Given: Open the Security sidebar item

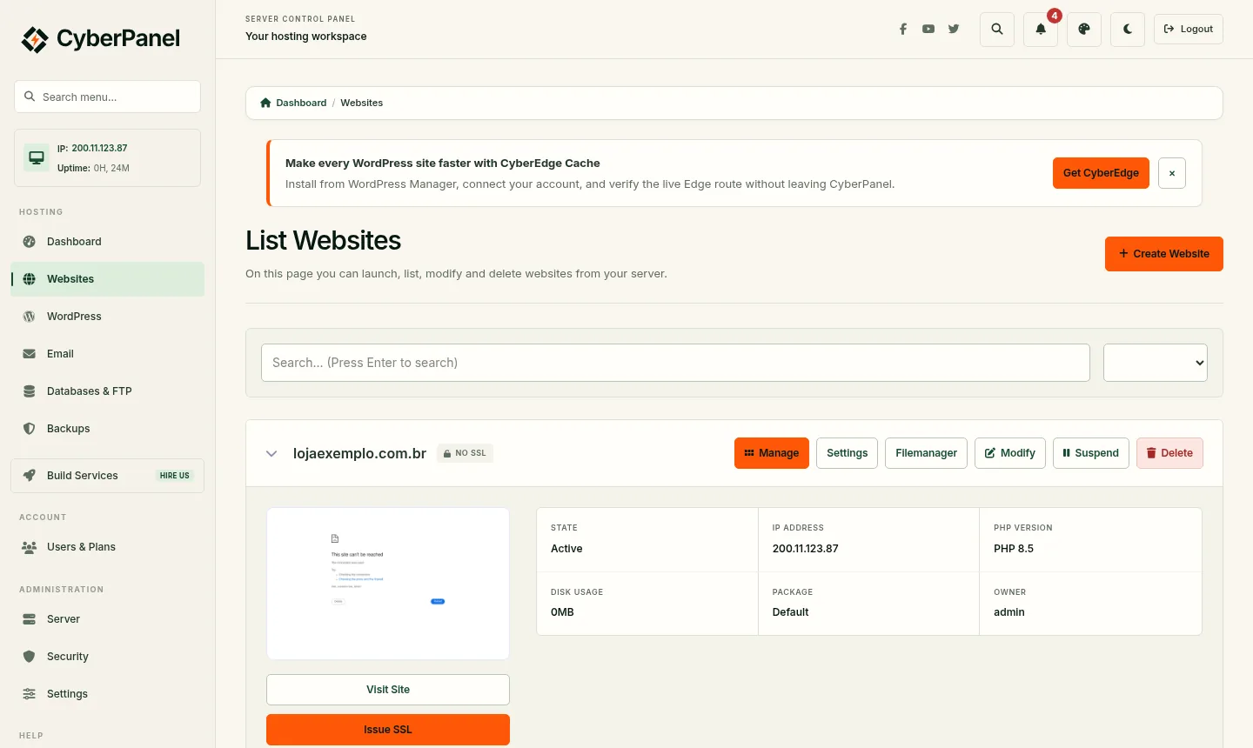Looking at the screenshot, I should click(108, 657).
